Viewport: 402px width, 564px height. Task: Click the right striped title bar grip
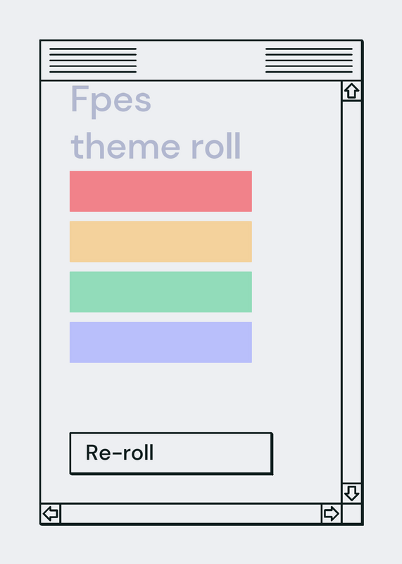click(309, 60)
